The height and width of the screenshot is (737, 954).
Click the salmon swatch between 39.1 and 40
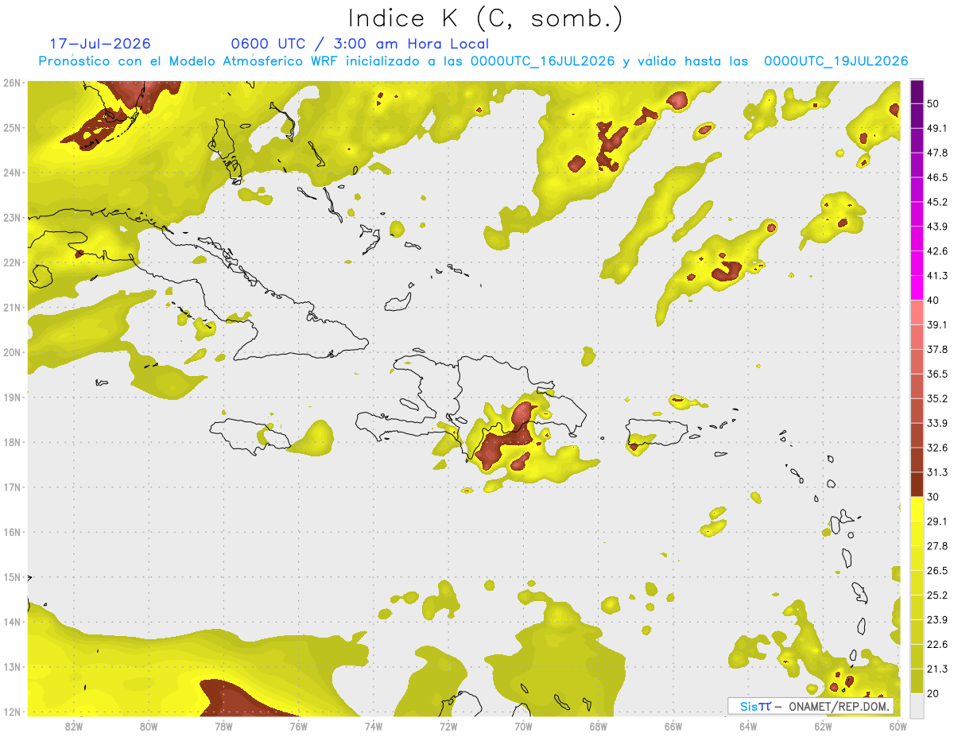917,312
